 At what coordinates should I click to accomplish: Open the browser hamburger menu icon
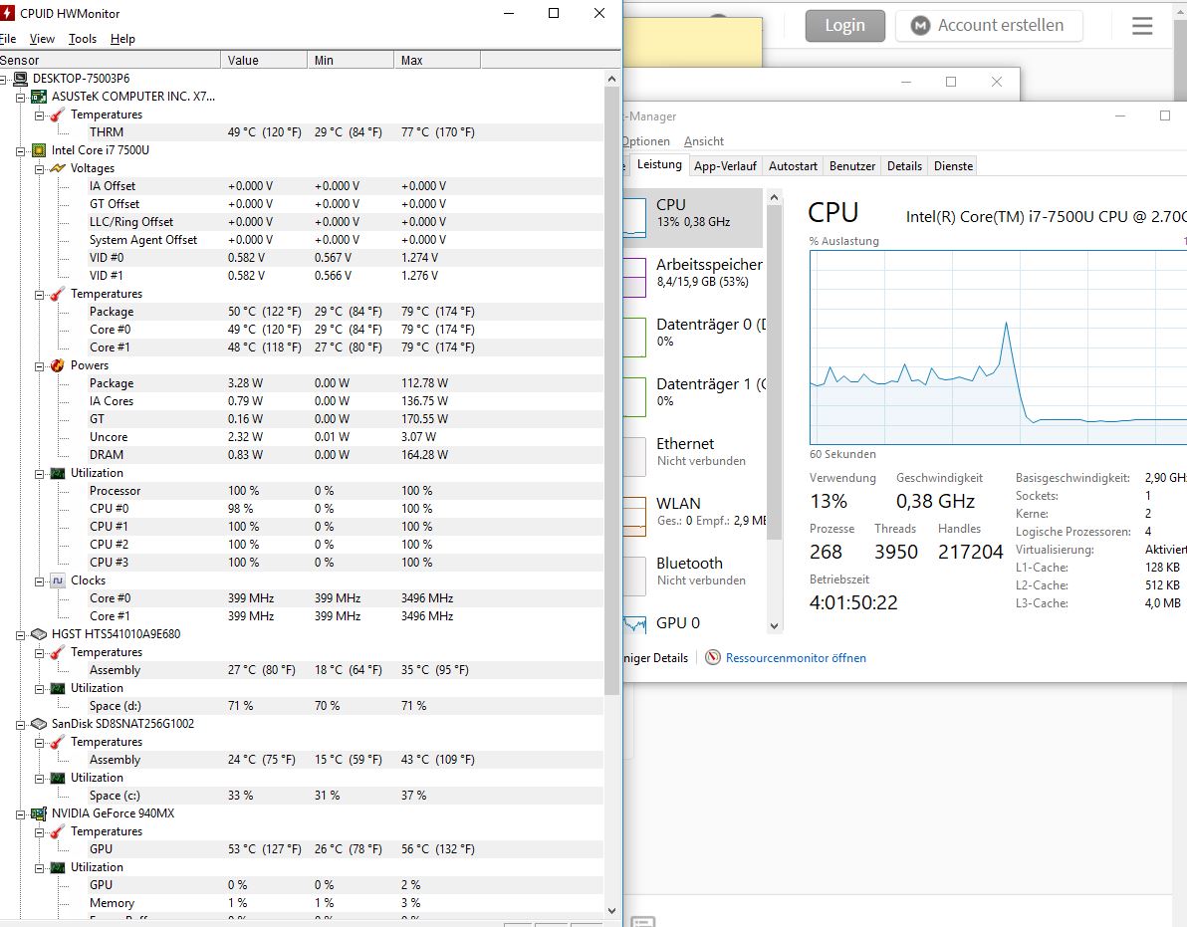pyautogui.click(x=1142, y=26)
